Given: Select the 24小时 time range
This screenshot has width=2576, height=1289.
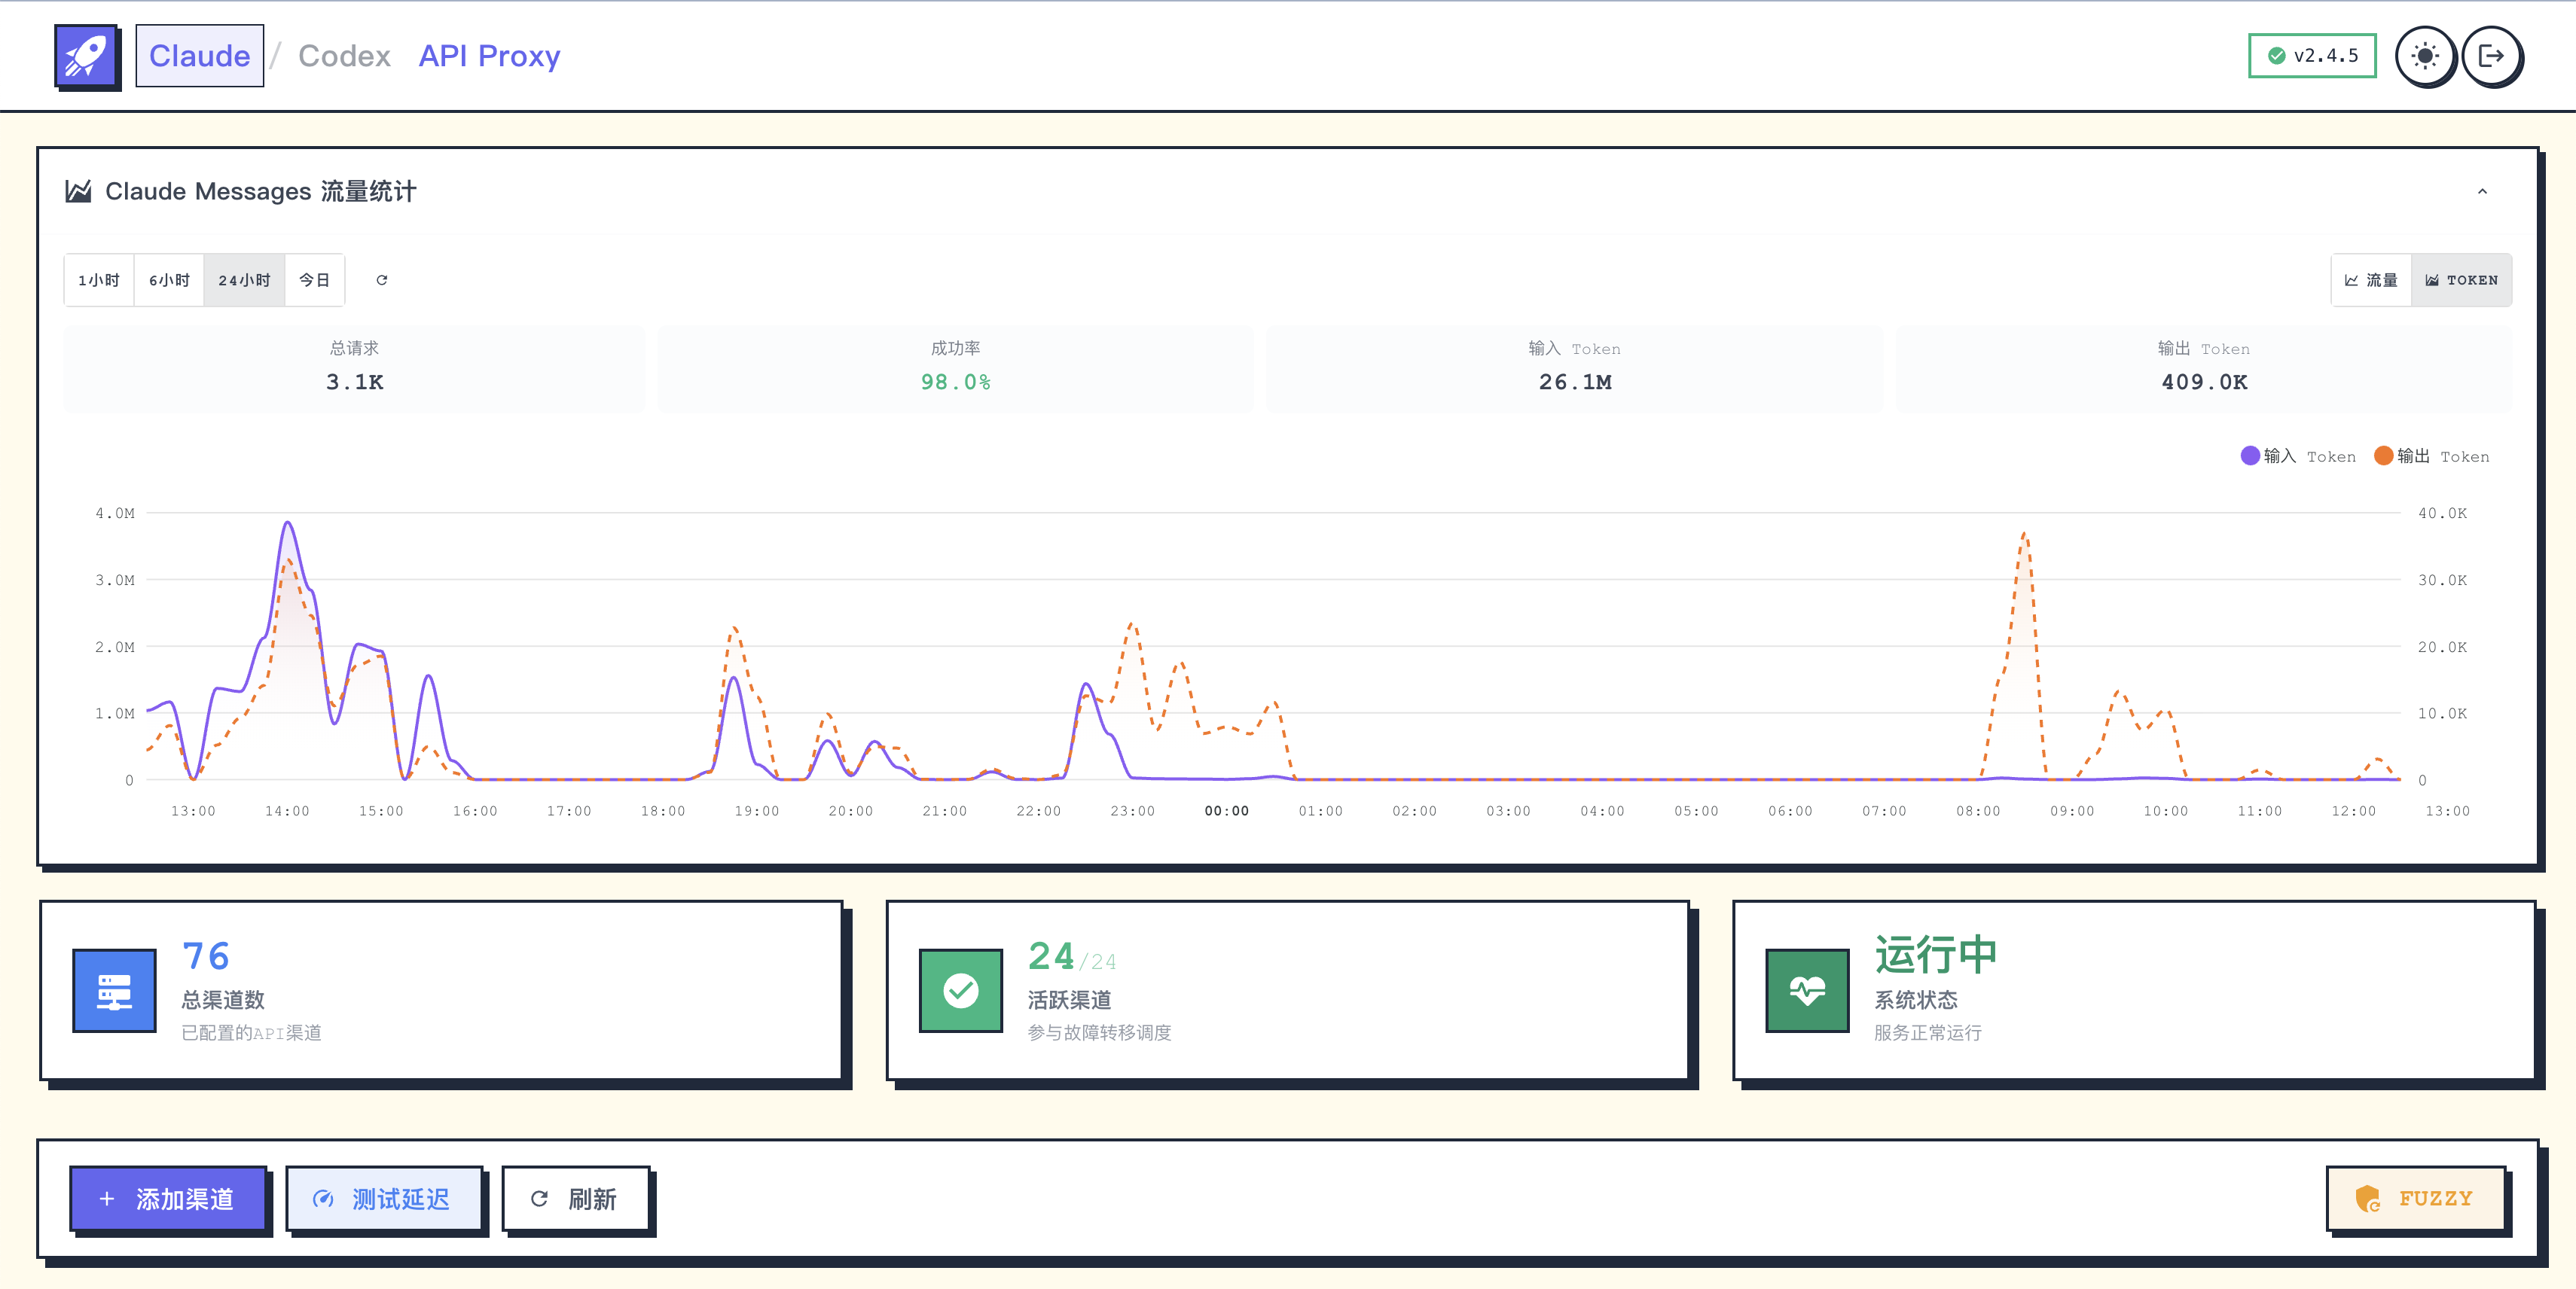Looking at the screenshot, I should click(x=244, y=280).
